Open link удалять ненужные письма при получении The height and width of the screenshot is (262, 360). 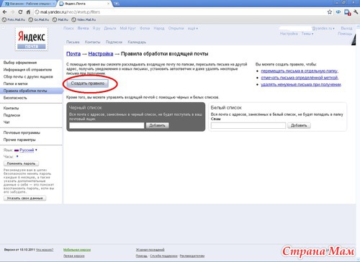301,84
